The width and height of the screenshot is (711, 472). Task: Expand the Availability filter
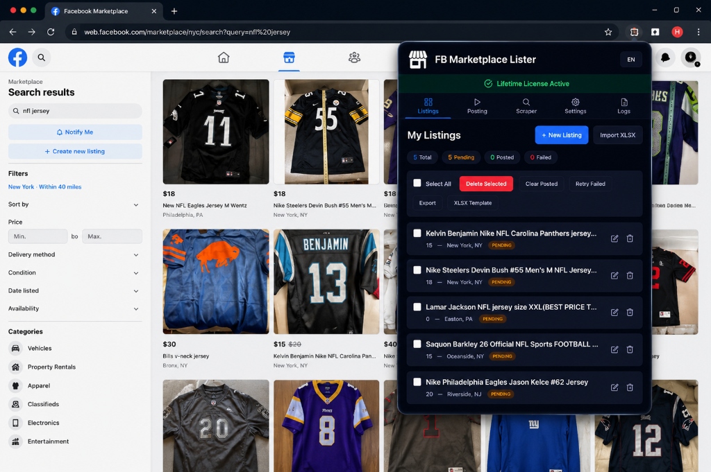(75, 308)
